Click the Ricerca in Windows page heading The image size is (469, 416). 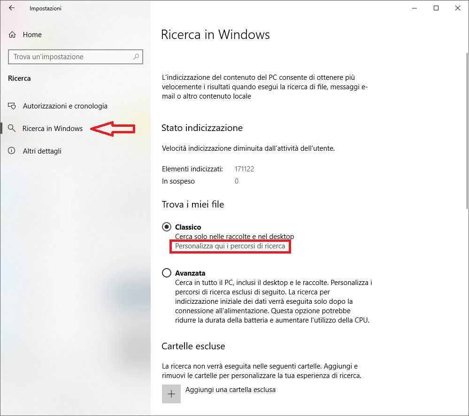[215, 34]
